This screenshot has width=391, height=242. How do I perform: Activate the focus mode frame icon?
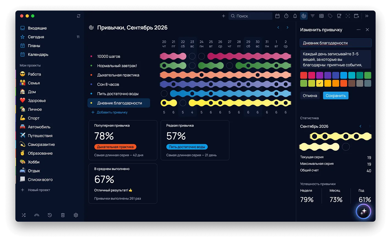[x=348, y=16]
